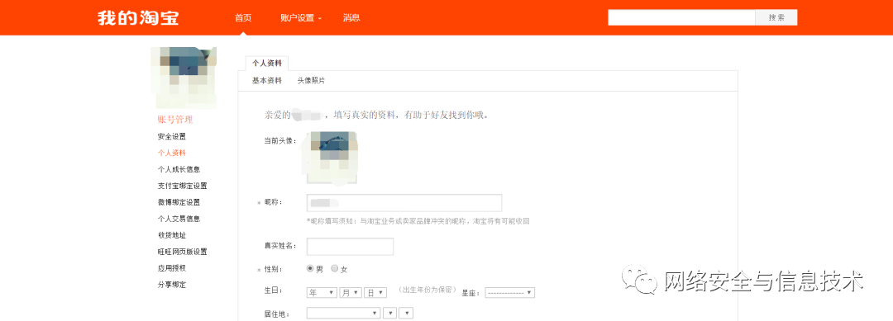Open the birth 年 dropdown

pos(322,293)
